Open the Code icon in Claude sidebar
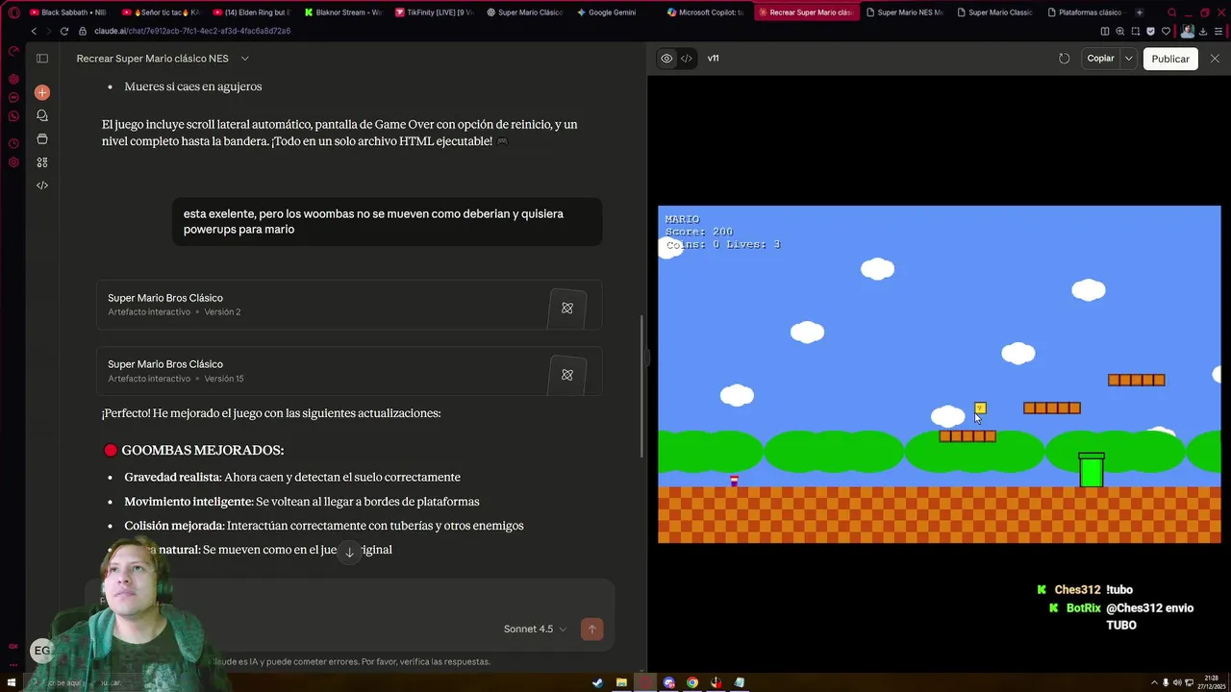The height and width of the screenshot is (692, 1231). [42, 185]
